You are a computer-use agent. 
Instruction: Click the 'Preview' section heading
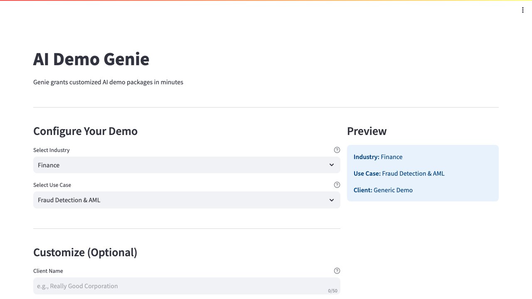tap(367, 131)
